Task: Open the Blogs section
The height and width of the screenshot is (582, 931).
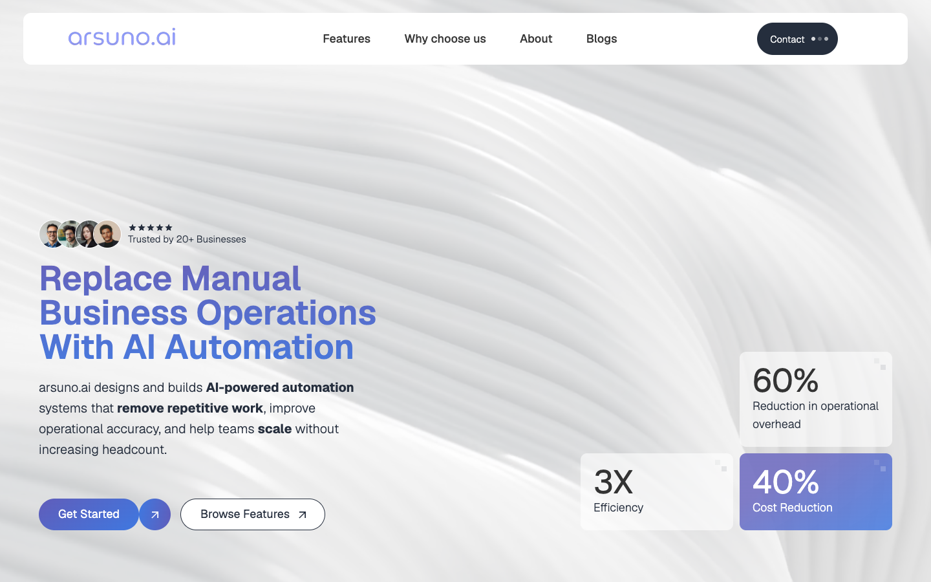Action: click(601, 39)
